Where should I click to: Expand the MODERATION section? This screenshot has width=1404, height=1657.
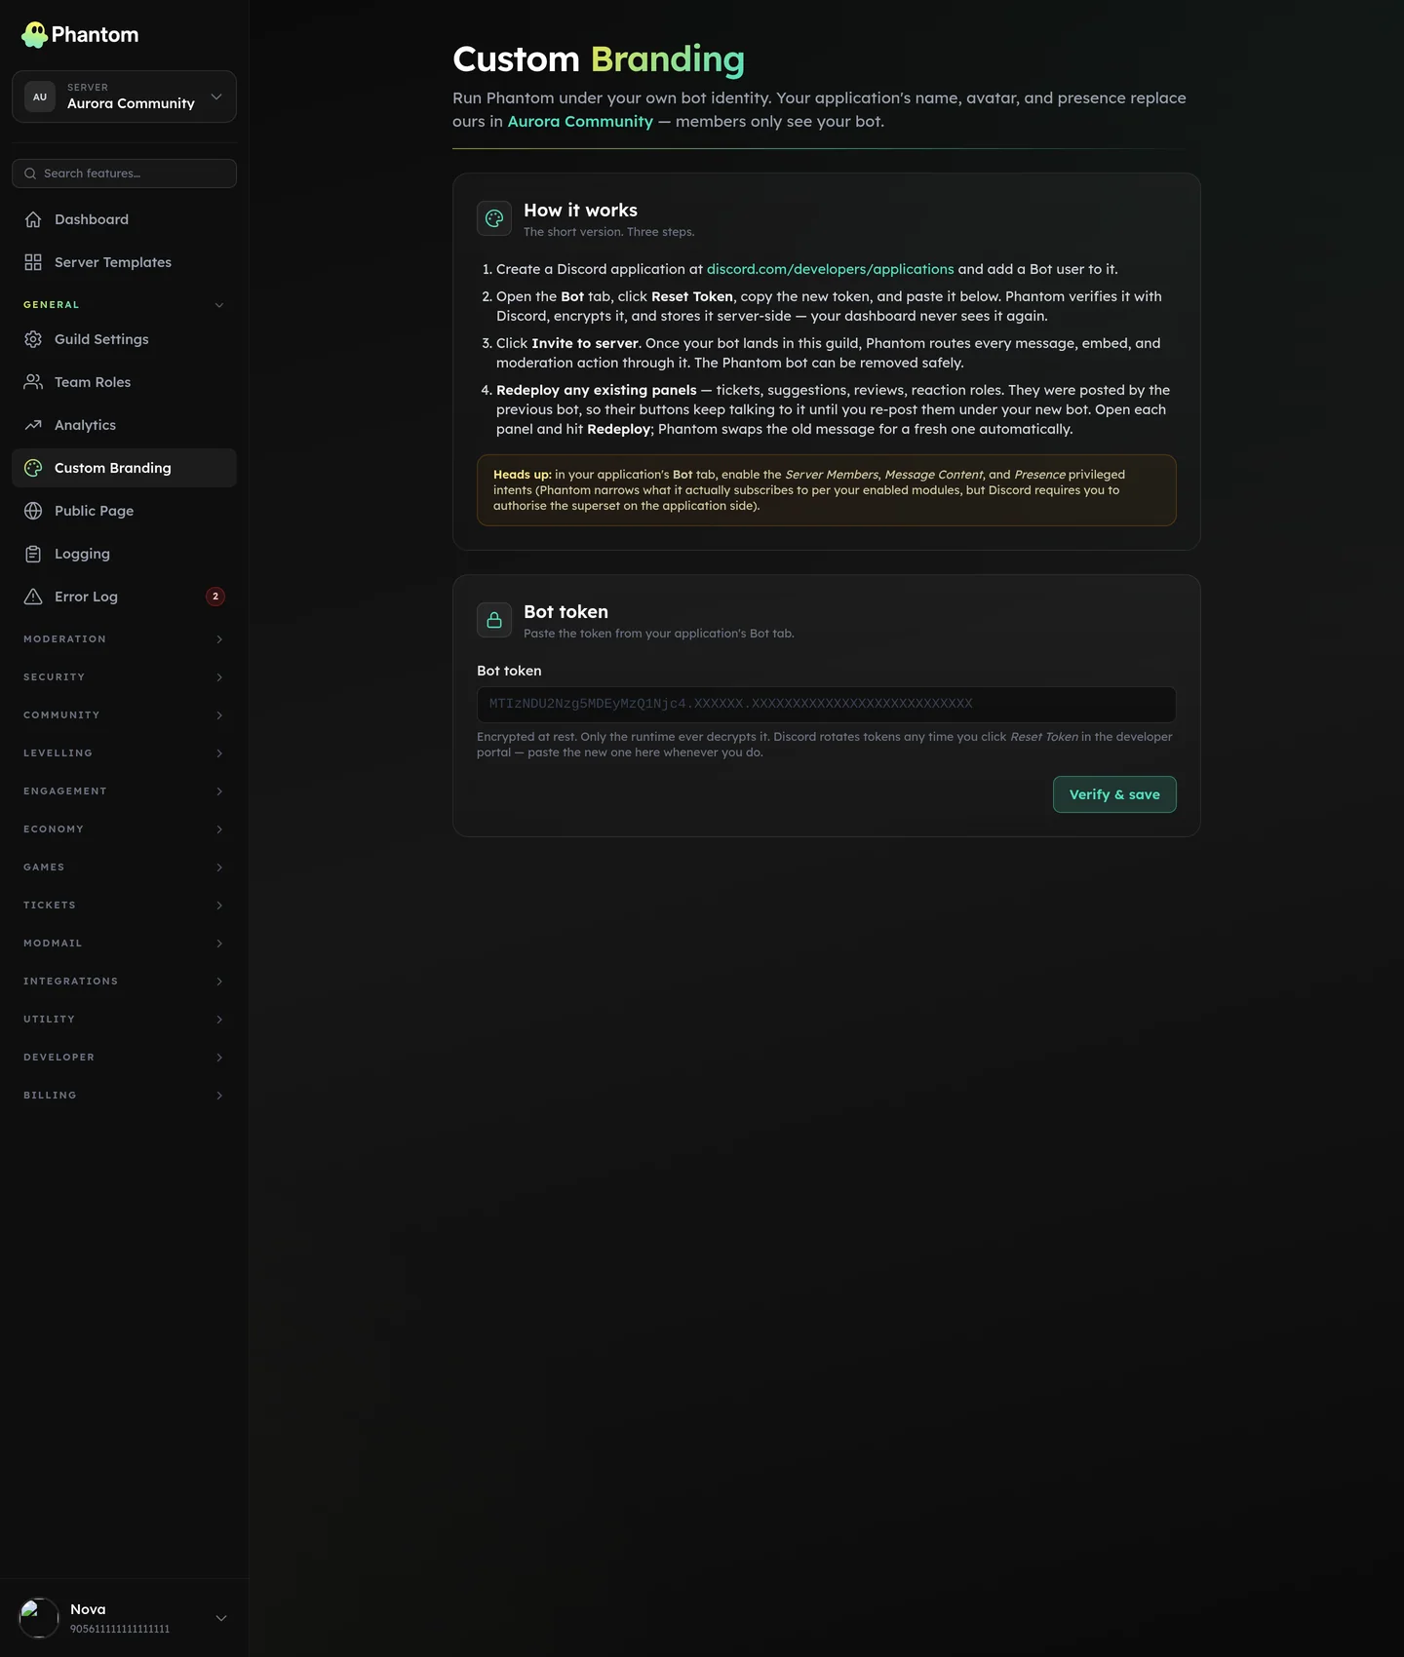click(x=124, y=639)
